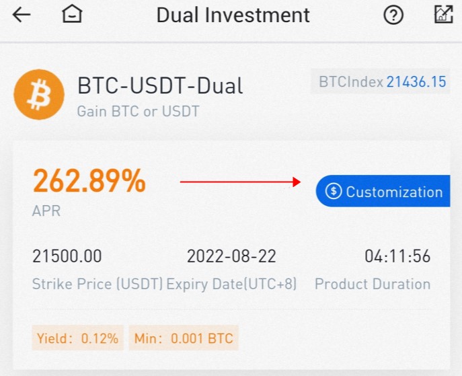
Task: Open the home icon in header
Action: (71, 14)
